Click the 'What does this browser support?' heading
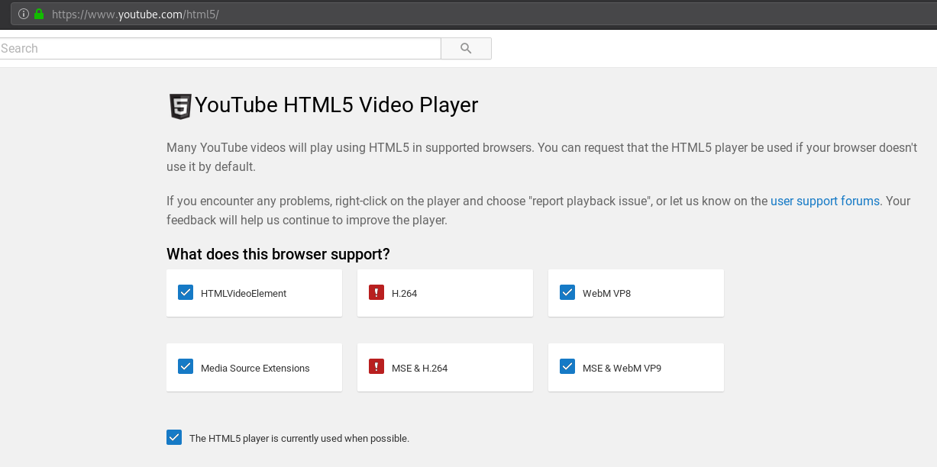 point(278,254)
